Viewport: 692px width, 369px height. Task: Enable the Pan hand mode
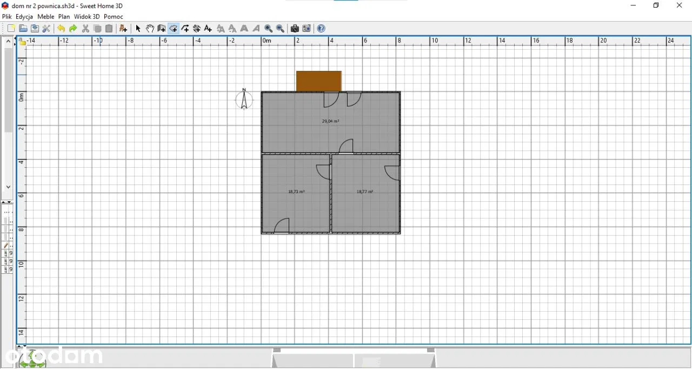(x=150, y=29)
